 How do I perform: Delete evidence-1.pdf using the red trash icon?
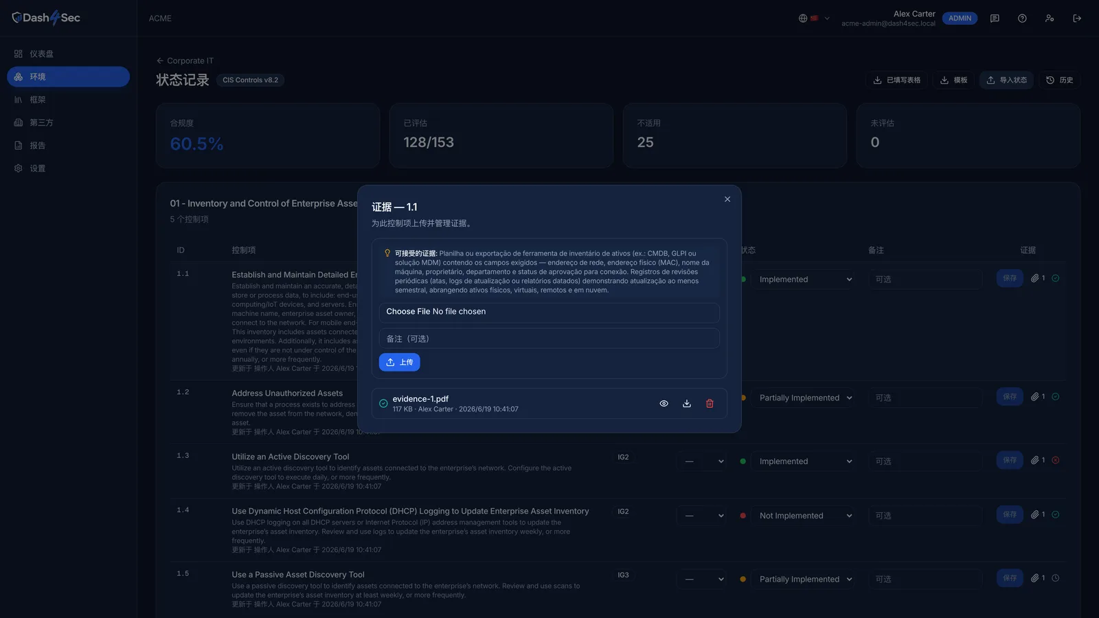pos(710,404)
